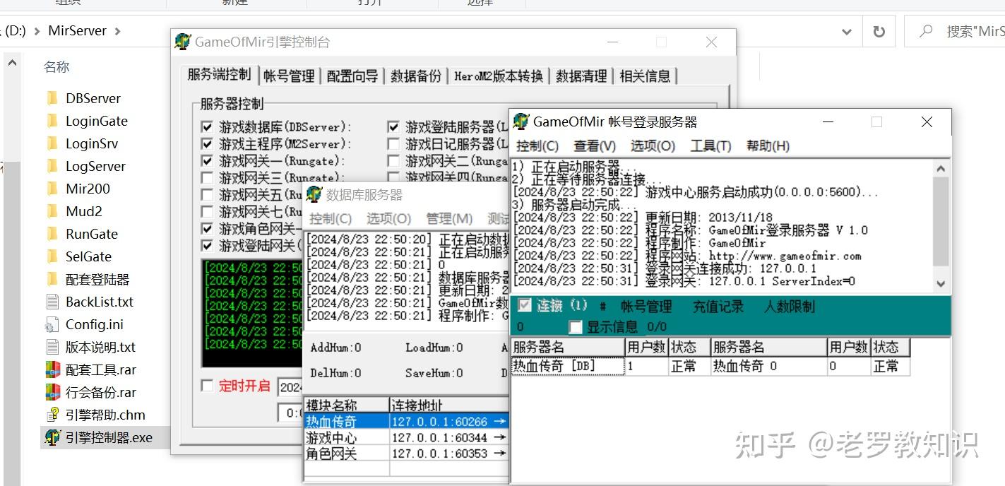Uncheck the 游戏数据库(DBServer) checkbox
Image resolution: width=1005 pixels, height=486 pixels.
[x=207, y=126]
